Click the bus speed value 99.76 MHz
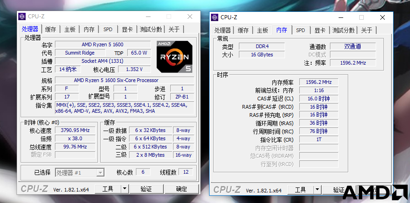 tap(75, 147)
